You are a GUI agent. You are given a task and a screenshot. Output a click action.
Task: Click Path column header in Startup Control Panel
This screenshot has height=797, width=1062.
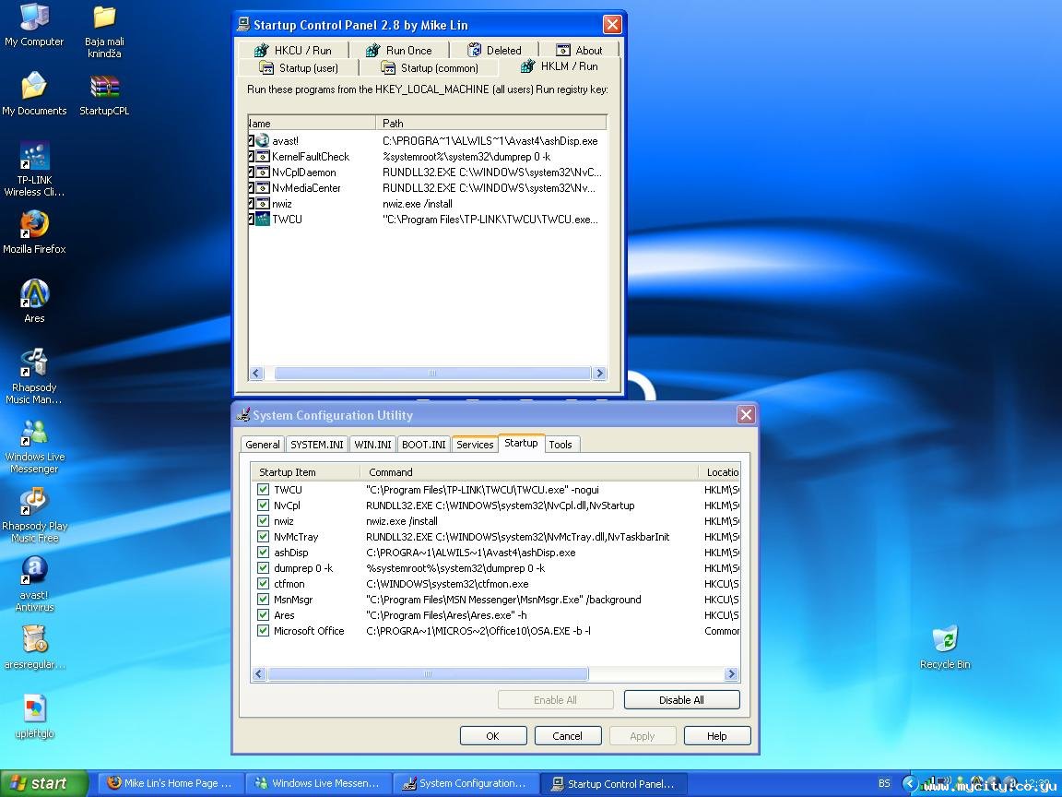click(x=491, y=123)
